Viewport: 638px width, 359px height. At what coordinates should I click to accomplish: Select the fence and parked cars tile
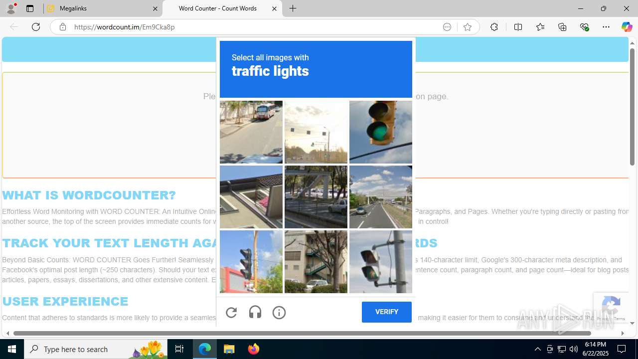[316, 197]
